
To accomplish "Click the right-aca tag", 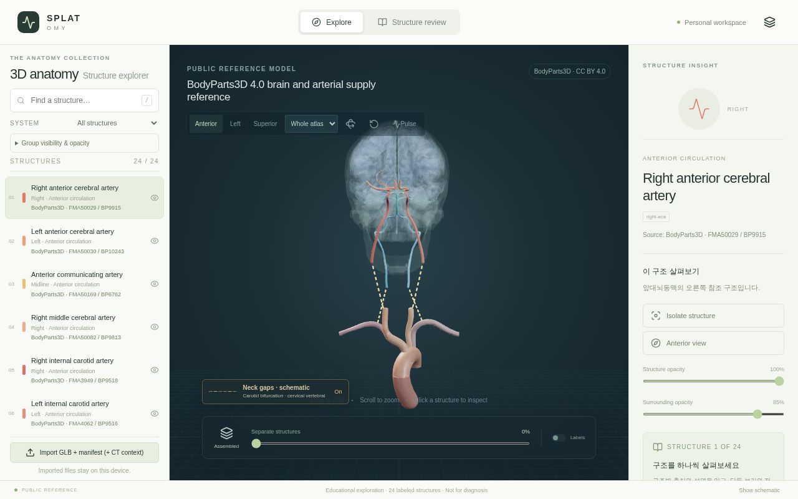I will 656,216.
